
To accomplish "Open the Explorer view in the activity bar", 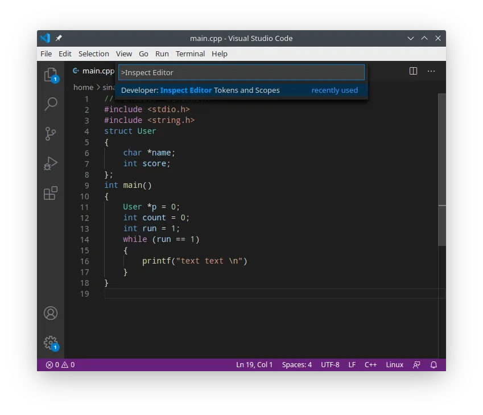I will tap(51, 75).
